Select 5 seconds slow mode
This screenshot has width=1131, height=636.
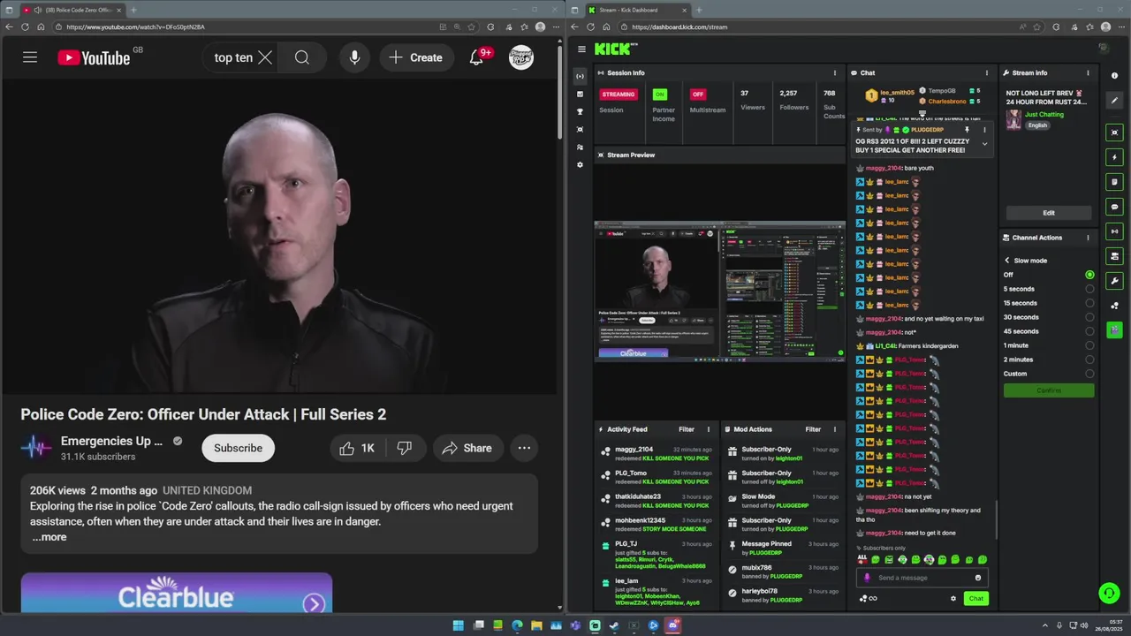[x=1089, y=289]
